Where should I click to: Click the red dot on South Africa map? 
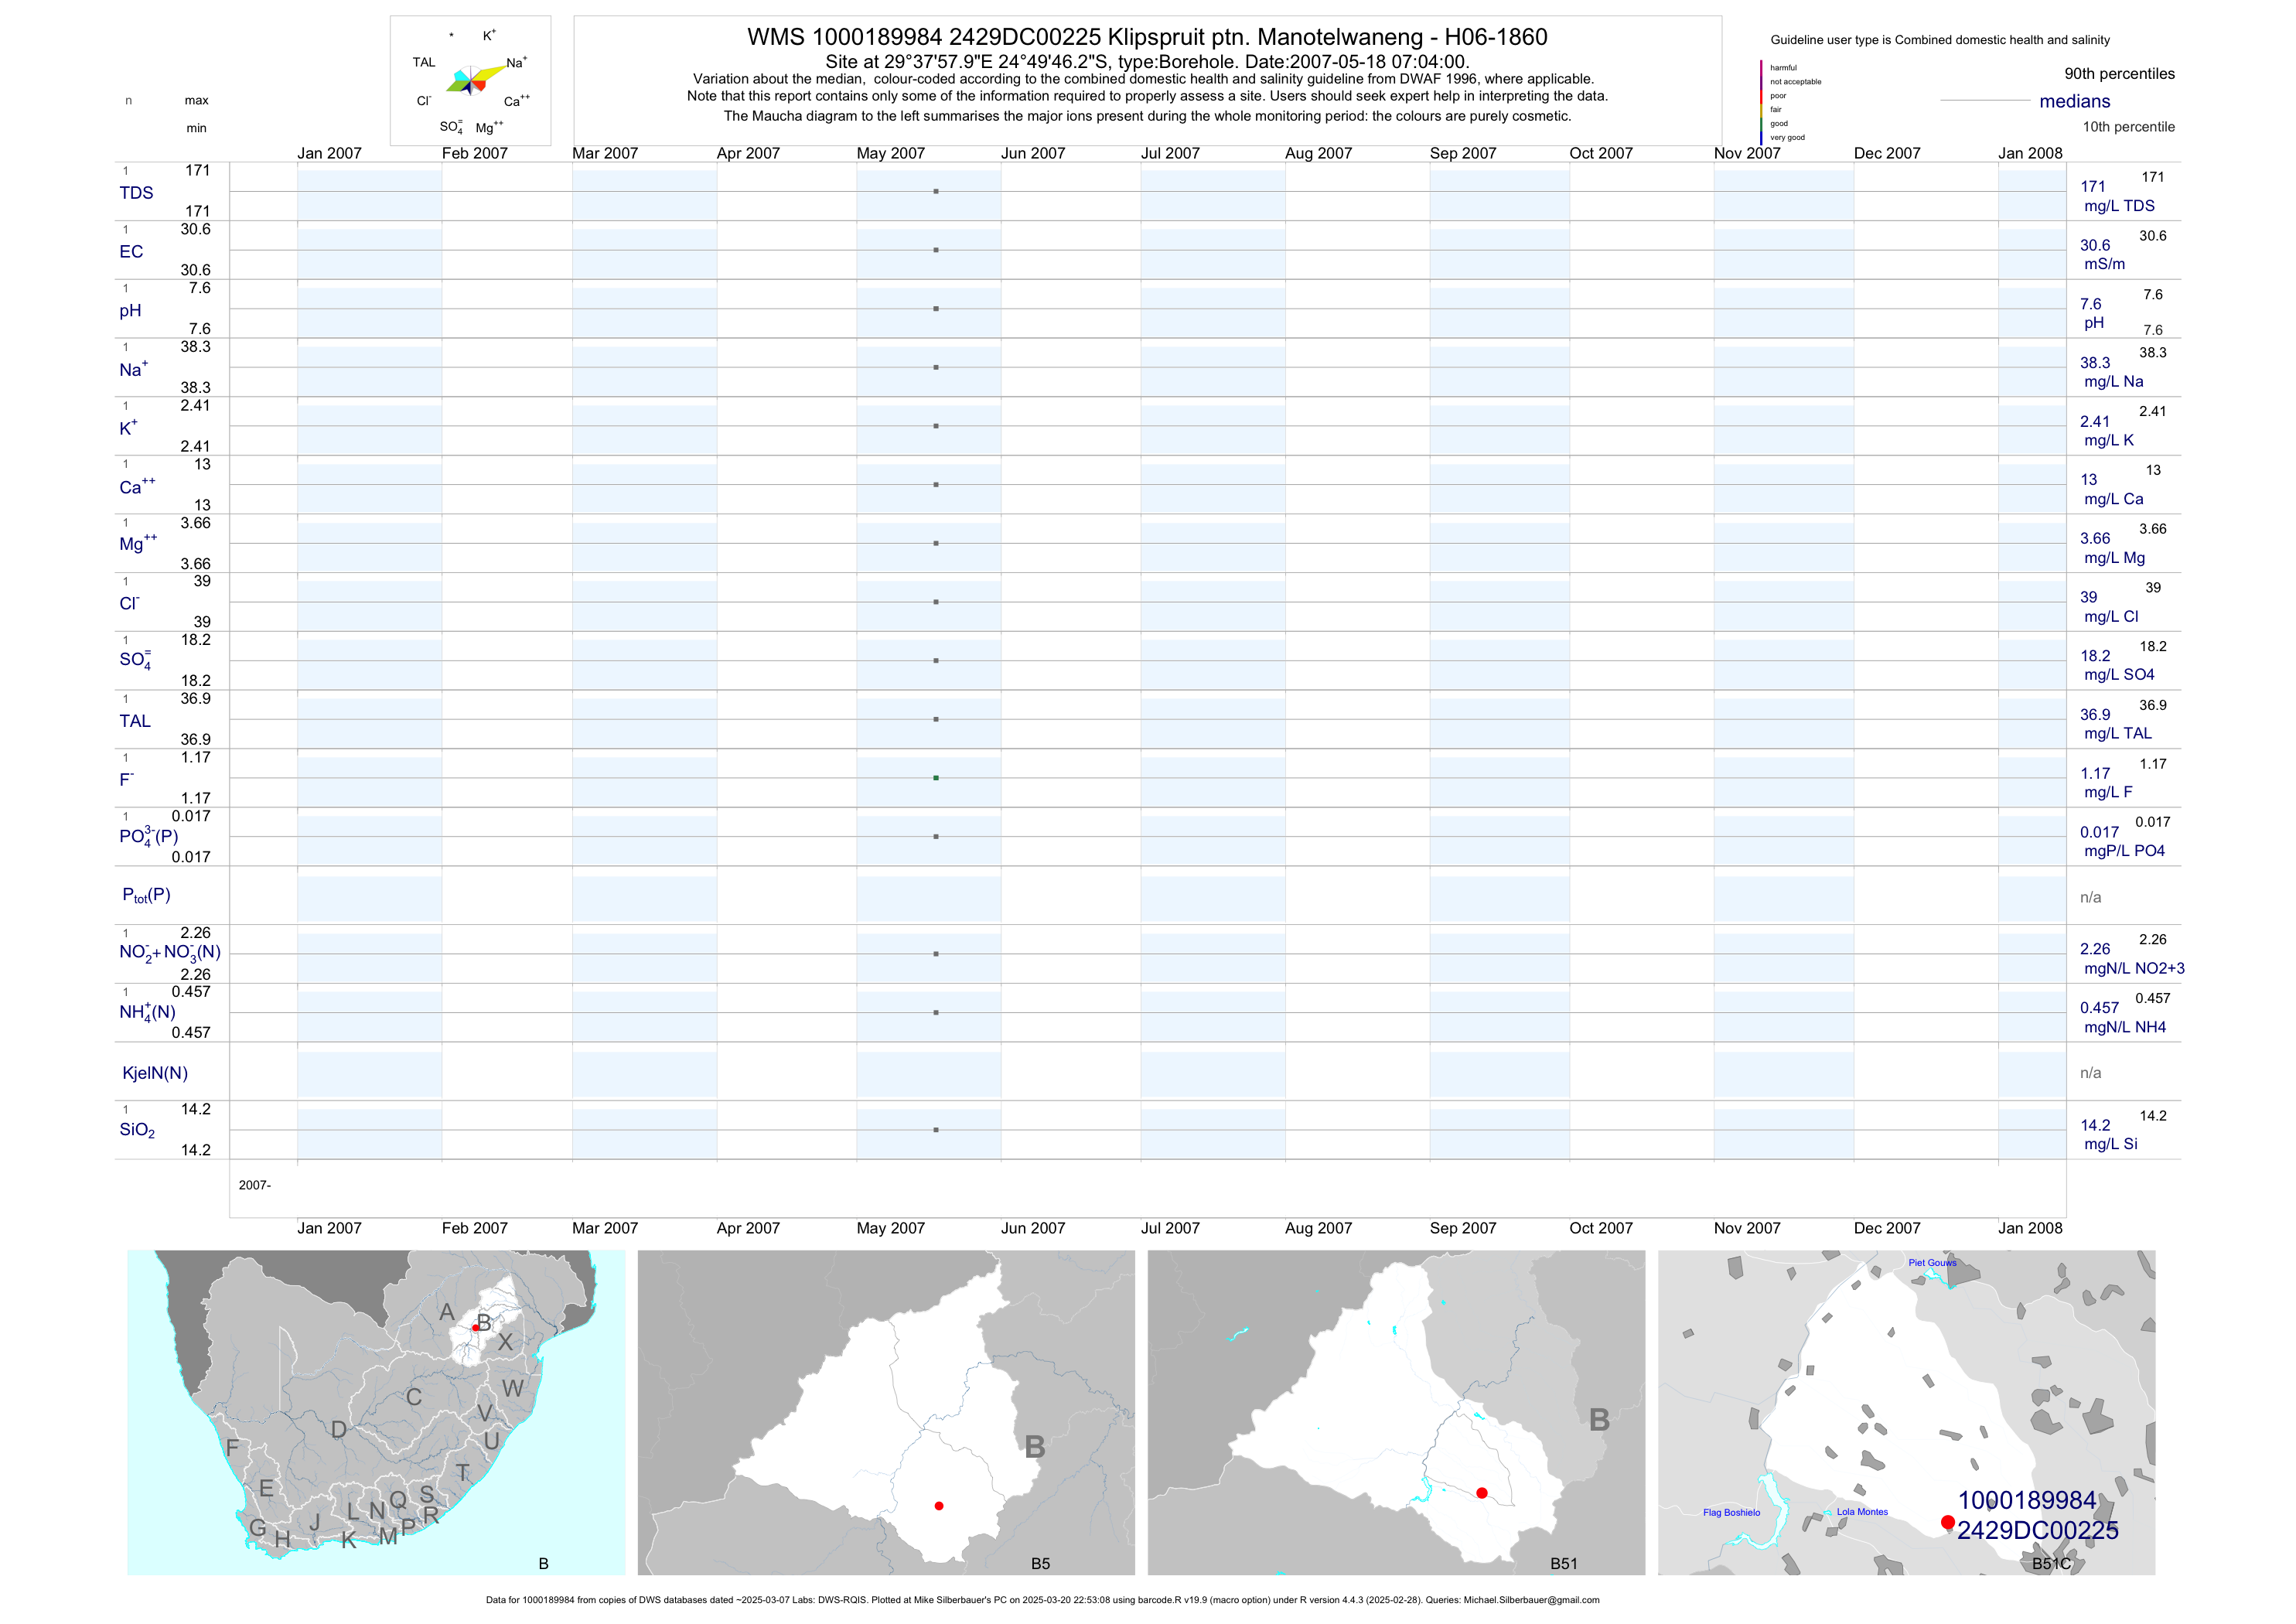[476, 1328]
